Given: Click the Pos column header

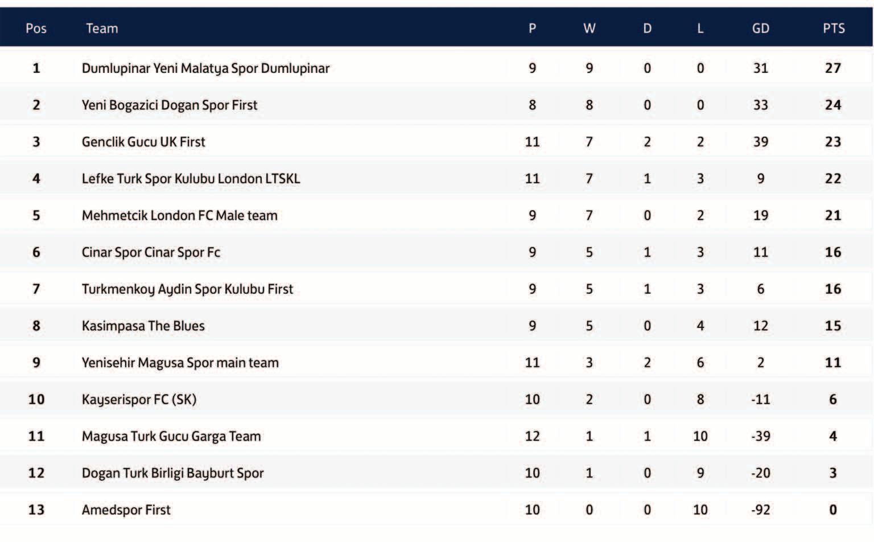Looking at the screenshot, I should pos(36,28).
